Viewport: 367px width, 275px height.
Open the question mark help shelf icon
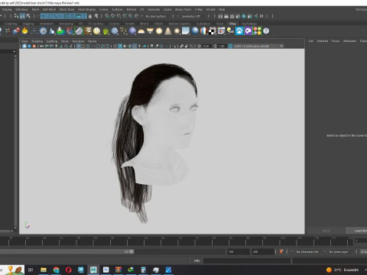coord(266,31)
